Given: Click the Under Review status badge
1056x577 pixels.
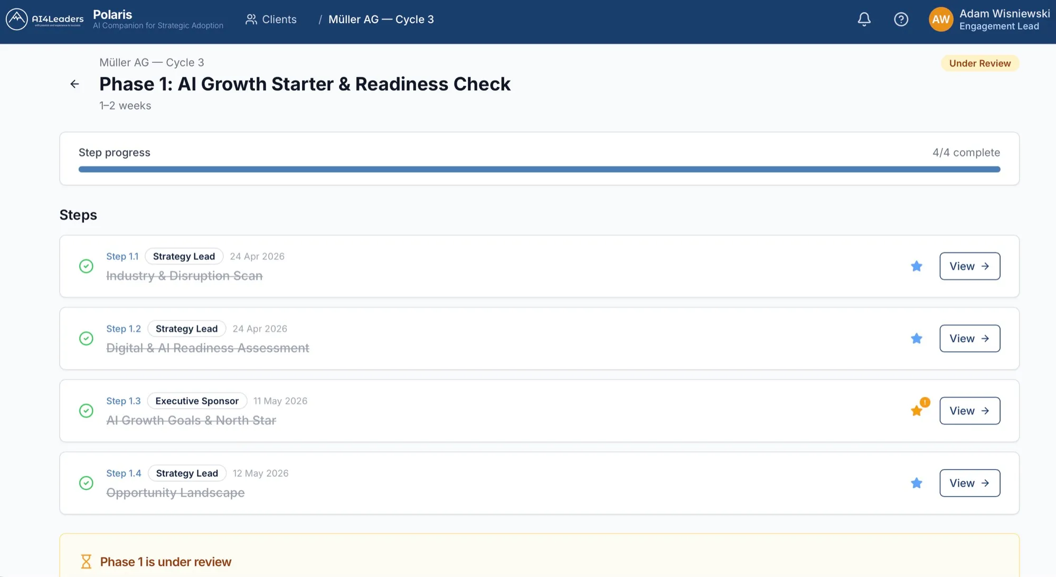Looking at the screenshot, I should [x=979, y=63].
